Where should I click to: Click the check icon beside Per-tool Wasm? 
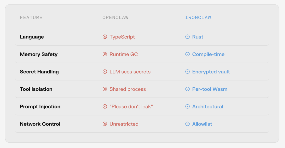pos(187,89)
